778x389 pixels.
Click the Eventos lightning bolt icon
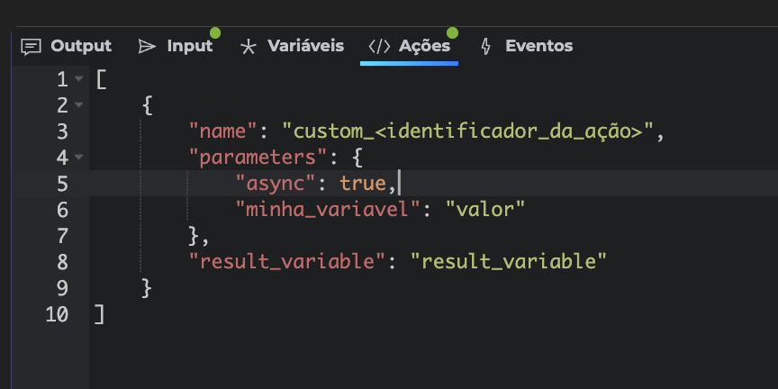pyautogui.click(x=486, y=46)
